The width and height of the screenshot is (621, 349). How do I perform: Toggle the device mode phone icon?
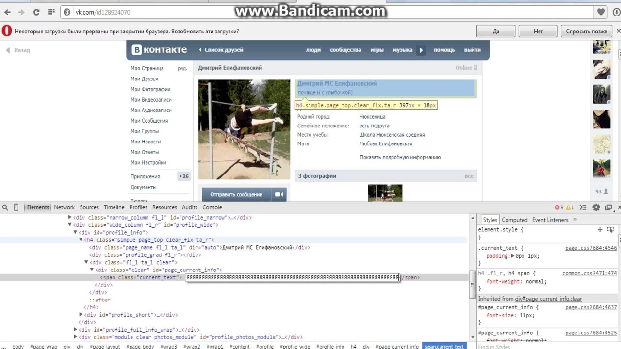click(x=16, y=207)
